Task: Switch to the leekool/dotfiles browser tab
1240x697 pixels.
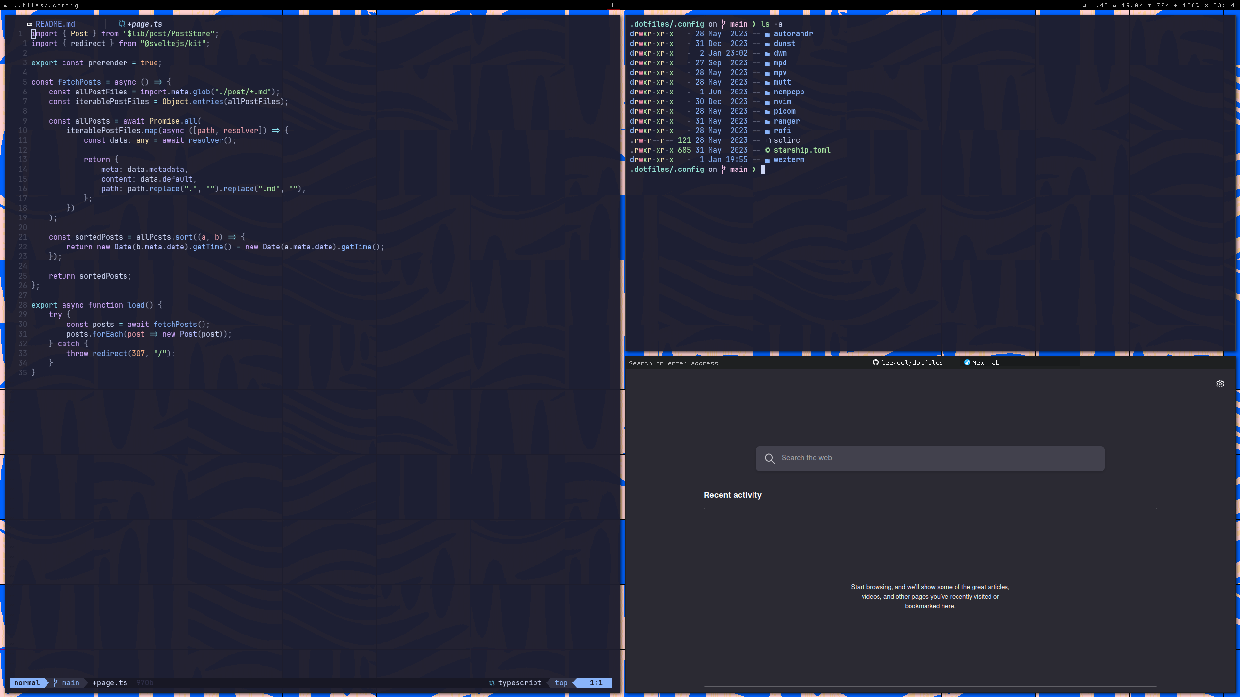Action: [x=912, y=362]
